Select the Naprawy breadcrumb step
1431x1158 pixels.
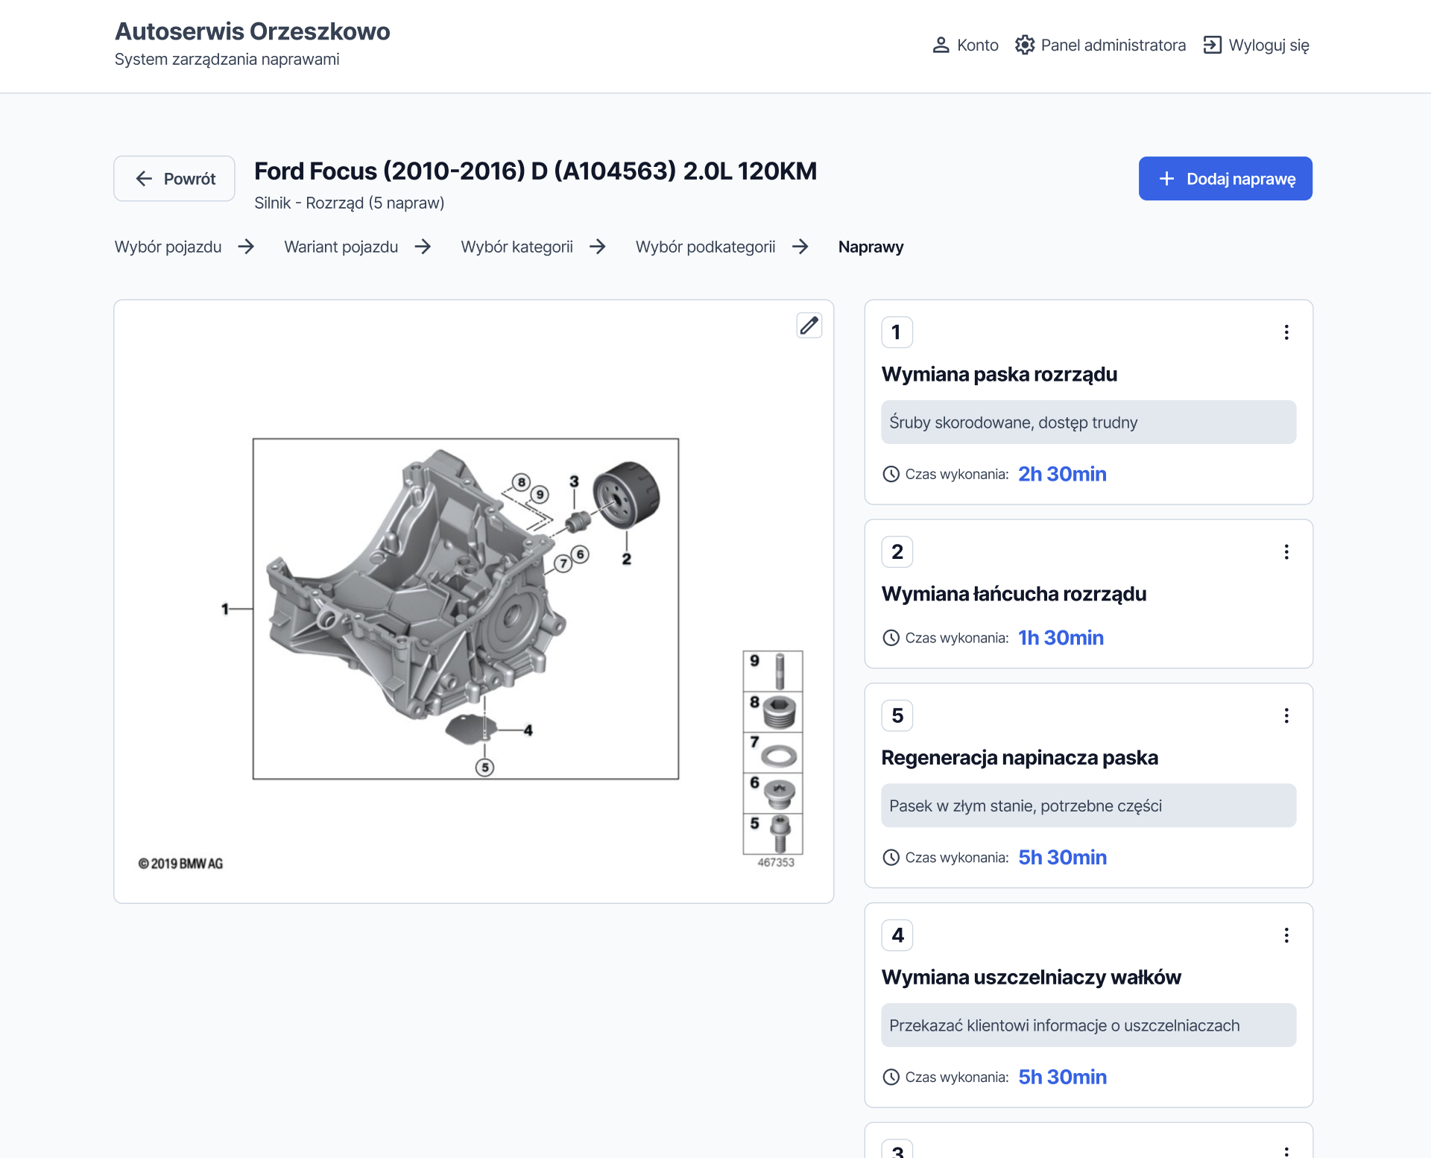pos(871,247)
